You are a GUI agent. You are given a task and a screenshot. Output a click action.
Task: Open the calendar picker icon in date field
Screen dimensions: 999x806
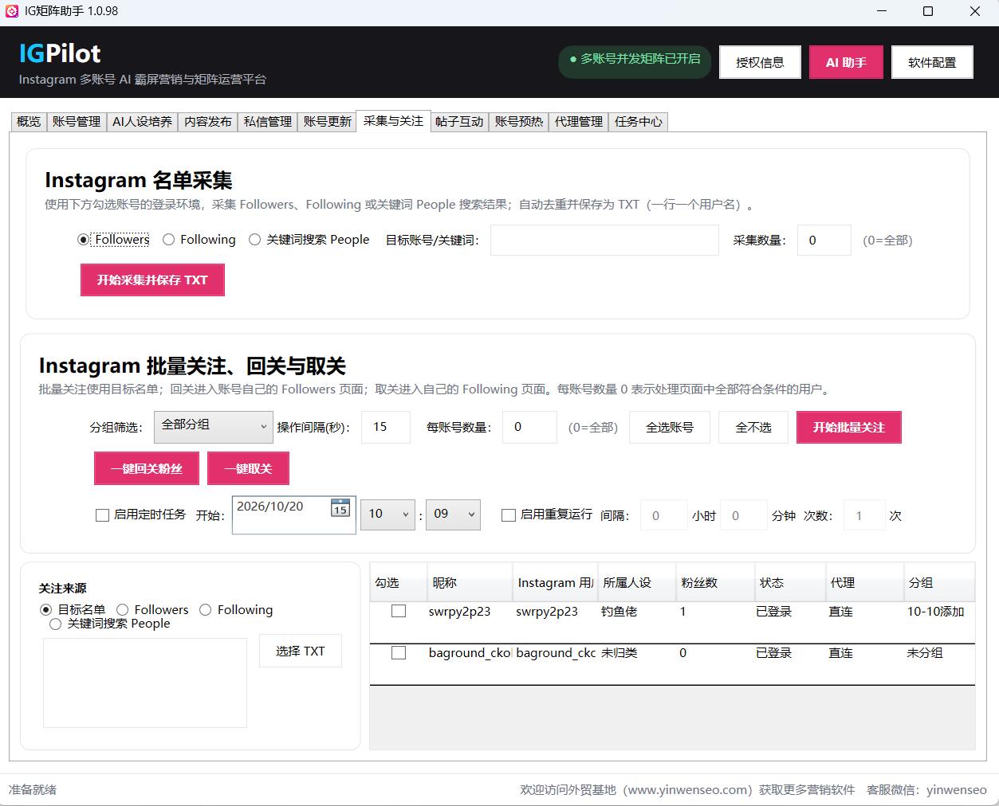coord(340,508)
